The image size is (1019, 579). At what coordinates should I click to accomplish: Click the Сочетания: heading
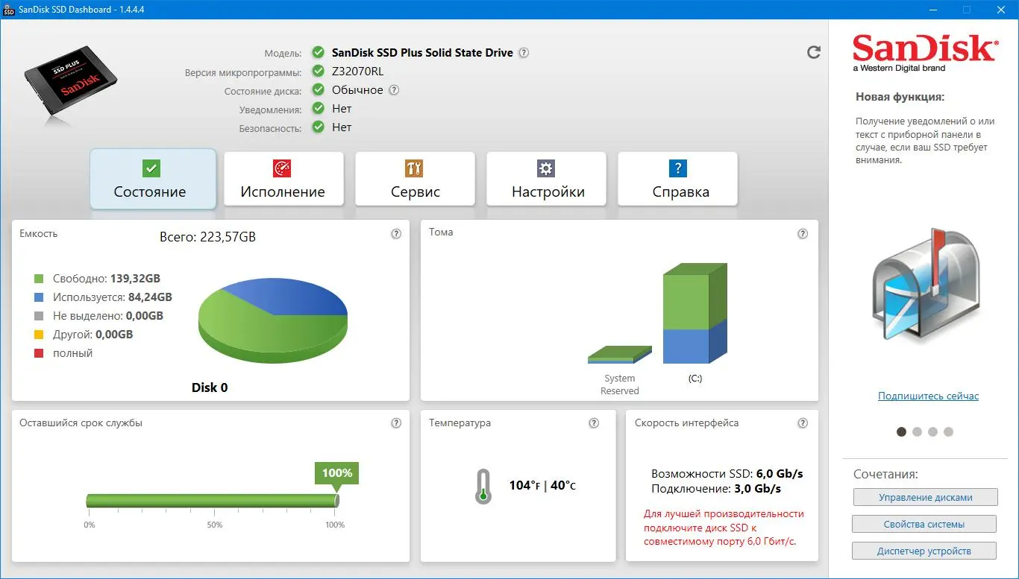(x=885, y=474)
